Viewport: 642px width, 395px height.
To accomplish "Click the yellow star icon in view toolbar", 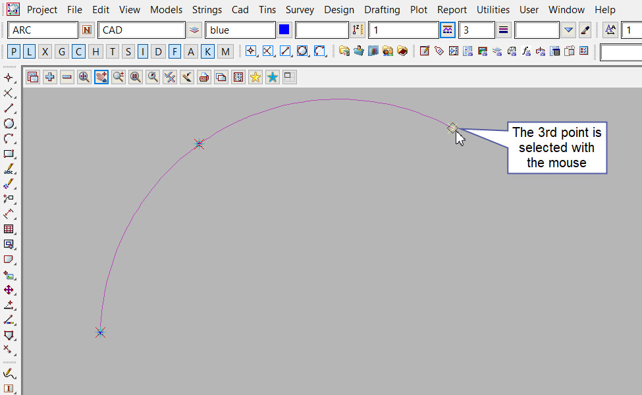I will click(255, 77).
